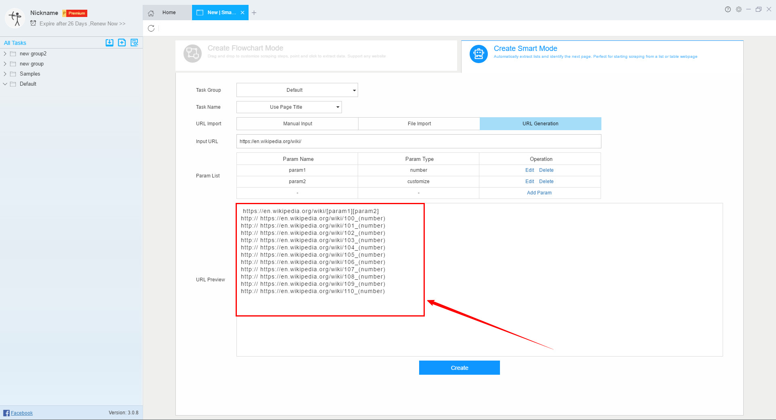Click the param2 name cell
Screen dimensions: 776x420
(297, 182)
